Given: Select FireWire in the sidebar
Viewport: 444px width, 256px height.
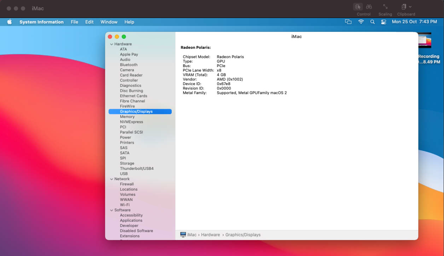Looking at the screenshot, I should click(127, 106).
